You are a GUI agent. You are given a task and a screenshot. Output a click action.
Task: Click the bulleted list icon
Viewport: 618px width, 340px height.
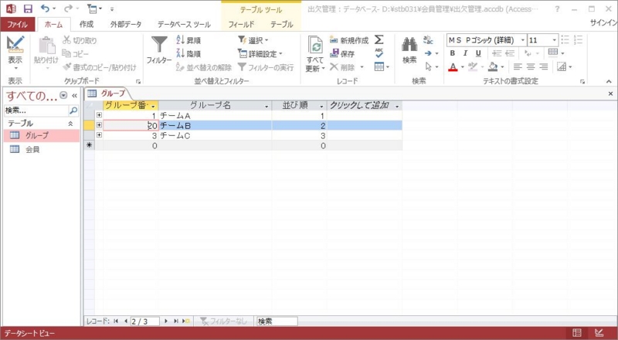point(565,40)
